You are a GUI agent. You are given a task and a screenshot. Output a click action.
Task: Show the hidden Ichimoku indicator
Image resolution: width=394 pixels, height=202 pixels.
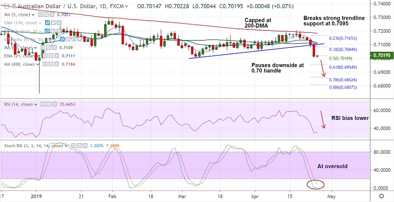pyautogui.click(x=62, y=39)
